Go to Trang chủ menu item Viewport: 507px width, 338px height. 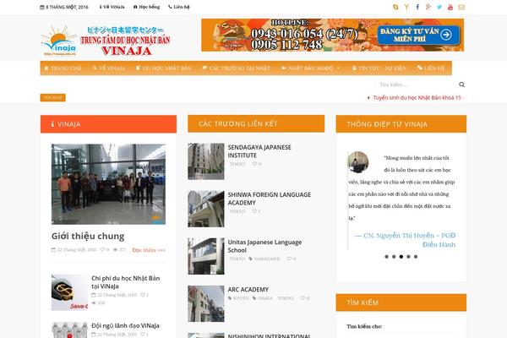(x=63, y=68)
